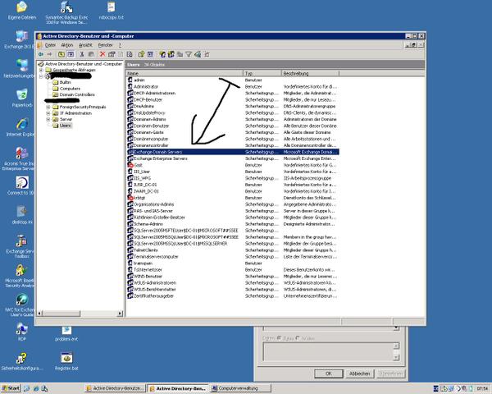Click OK in the background dialog
Image resolution: width=492 pixels, height=394 pixels.
coord(329,373)
